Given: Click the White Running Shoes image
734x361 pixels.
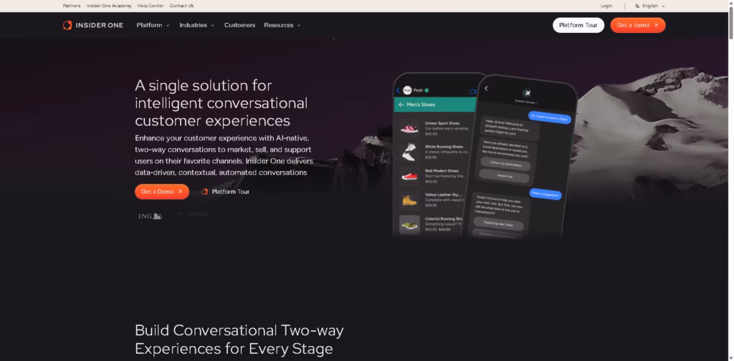Looking at the screenshot, I should pos(409,152).
